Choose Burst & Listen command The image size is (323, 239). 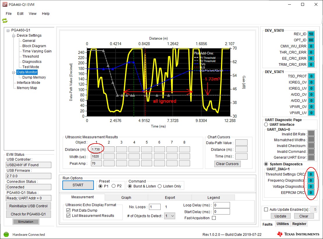coord(130,186)
